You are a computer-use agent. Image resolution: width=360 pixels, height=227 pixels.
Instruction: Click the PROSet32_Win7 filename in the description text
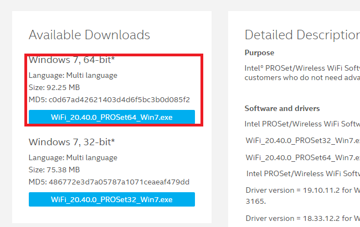(302, 141)
